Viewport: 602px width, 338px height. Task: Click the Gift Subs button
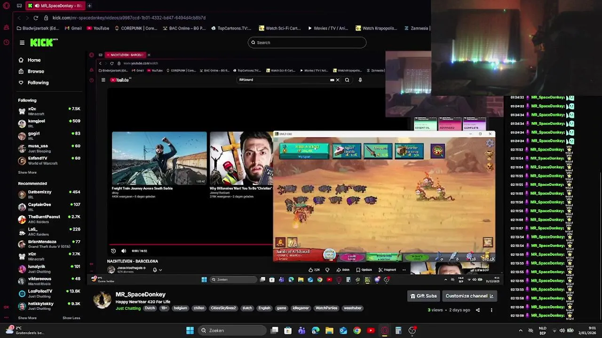pos(423,296)
